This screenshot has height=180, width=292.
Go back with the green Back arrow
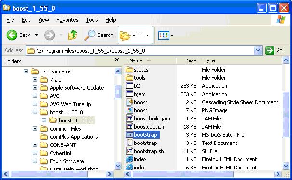point(12,35)
